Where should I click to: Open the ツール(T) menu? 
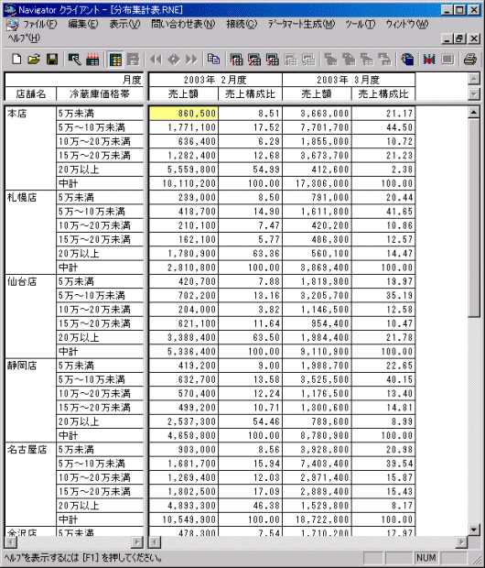tap(360, 24)
